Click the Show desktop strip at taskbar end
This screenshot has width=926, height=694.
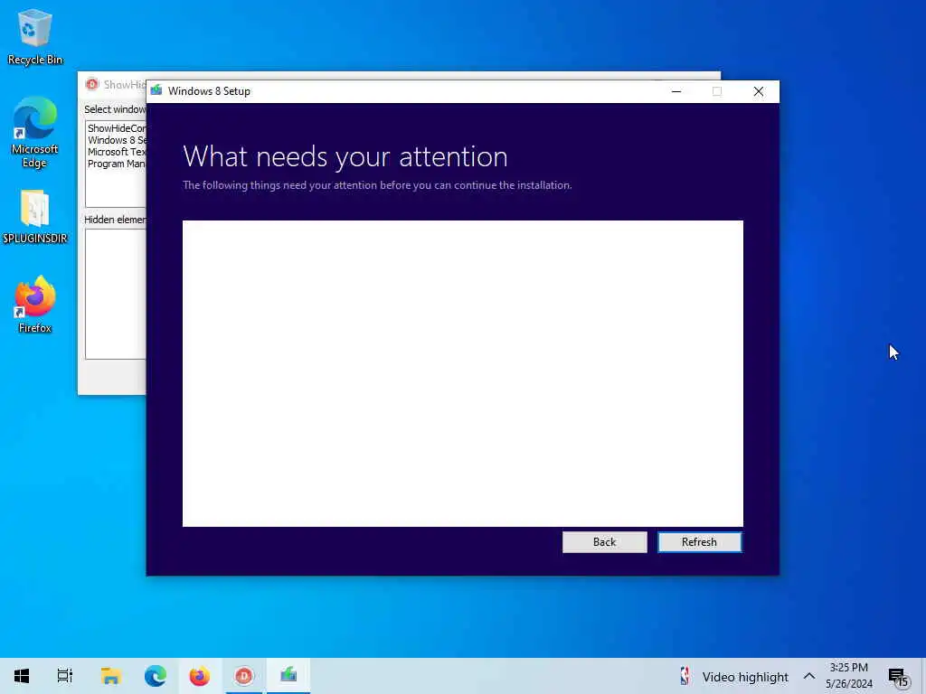click(923, 676)
